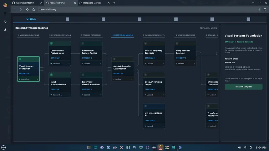The width and height of the screenshot is (269, 151).
Task: Open the chat messages taskbar icon
Action: tap(115, 147)
